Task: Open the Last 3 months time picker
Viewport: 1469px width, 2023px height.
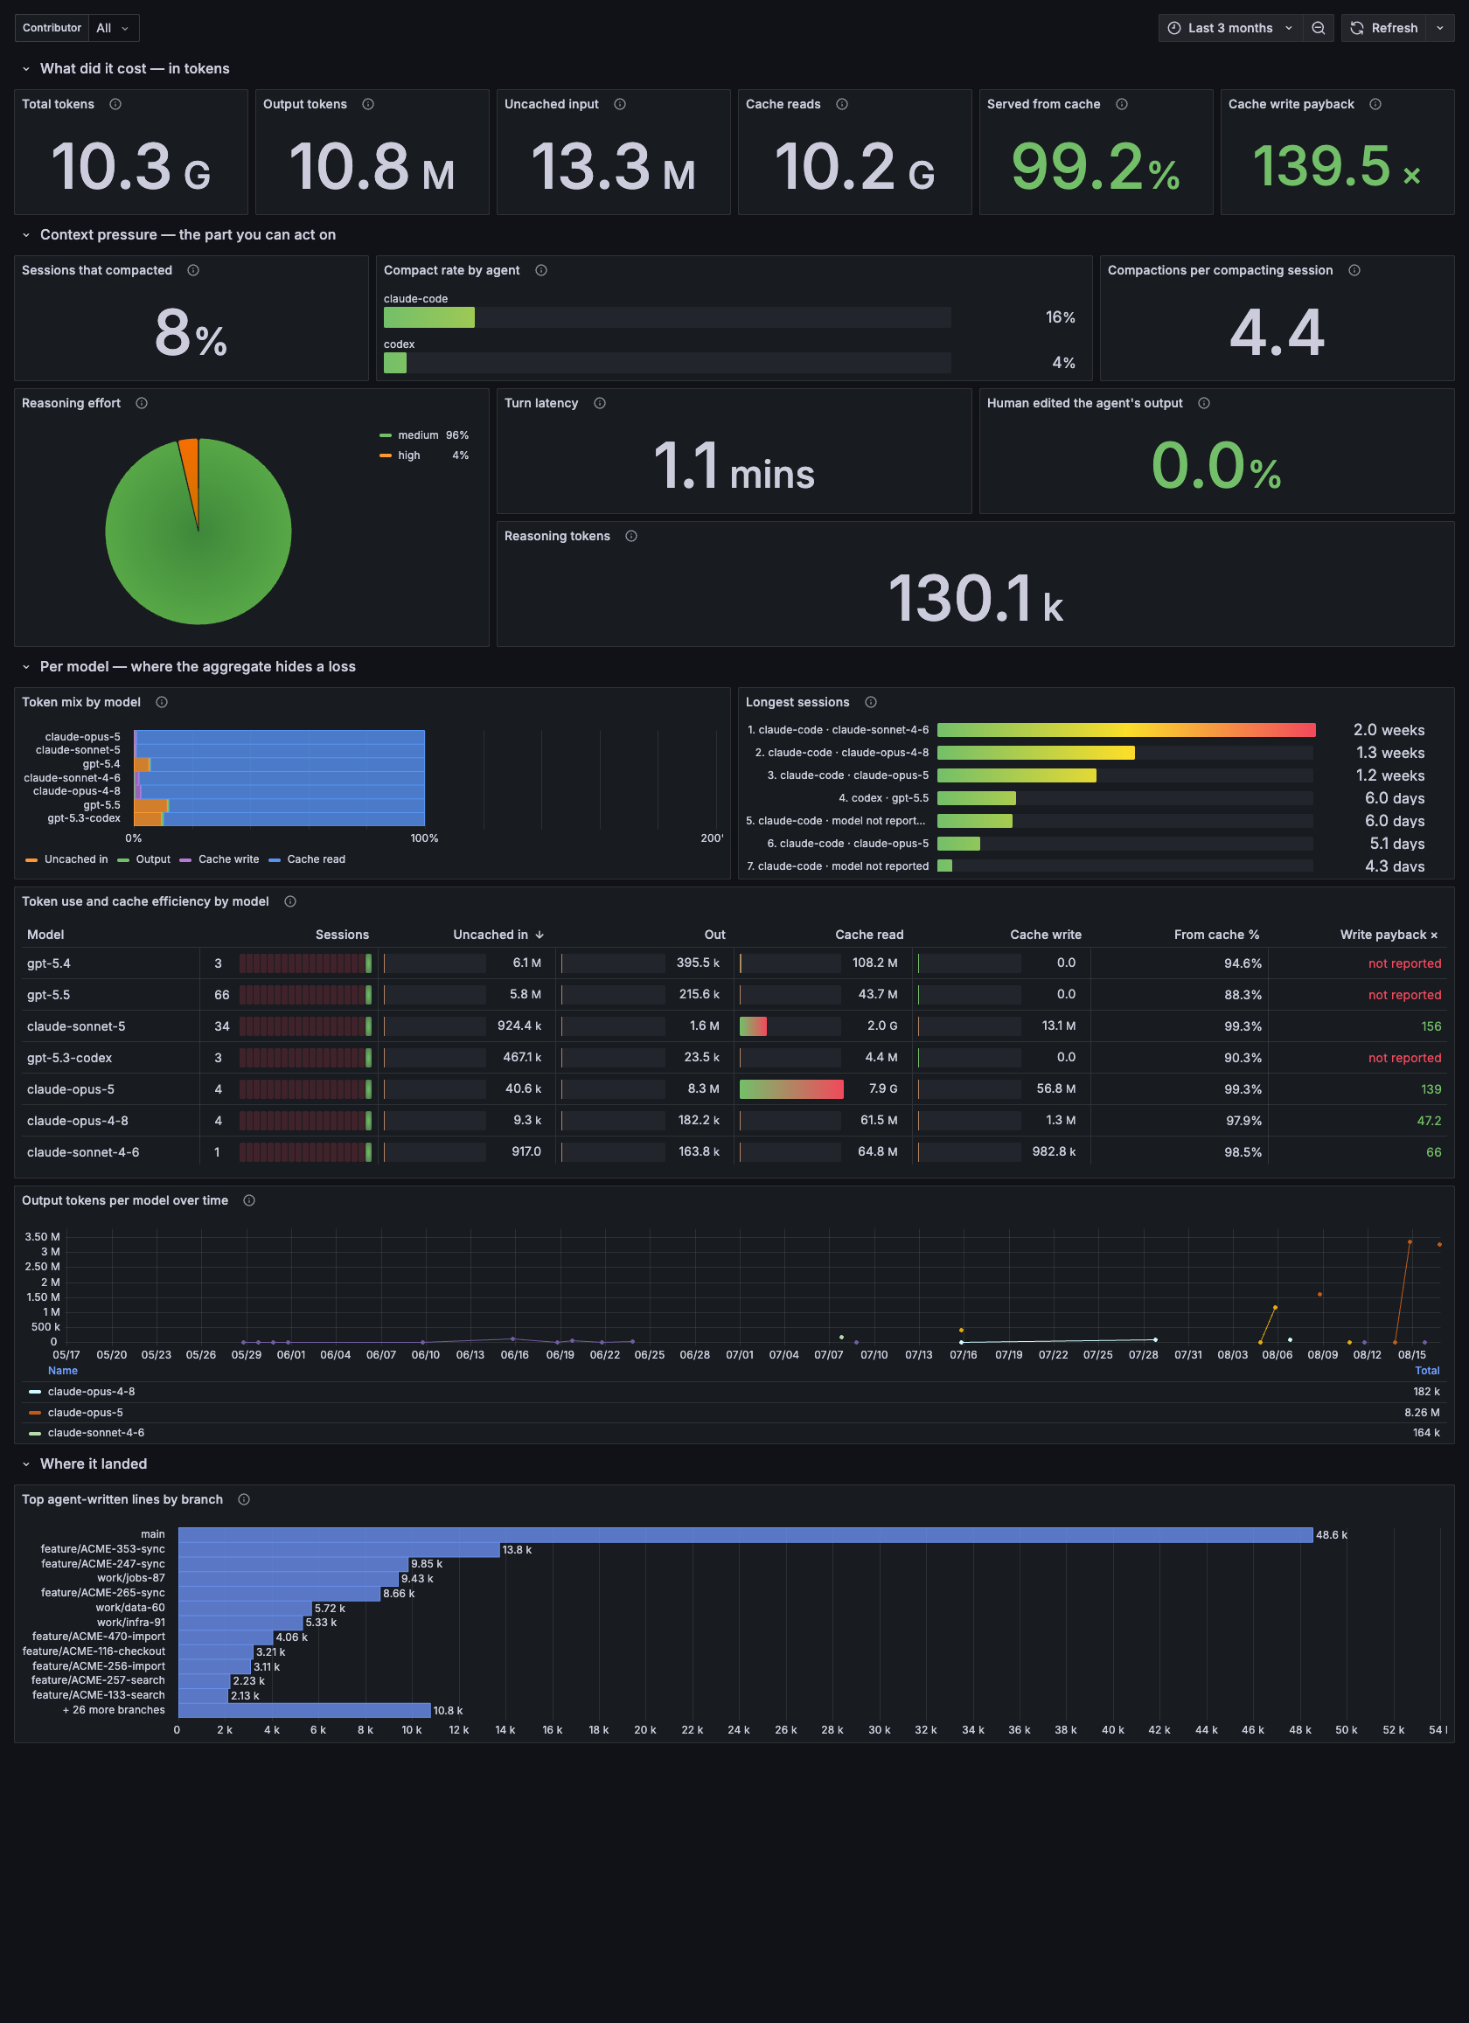Action: (x=1231, y=28)
